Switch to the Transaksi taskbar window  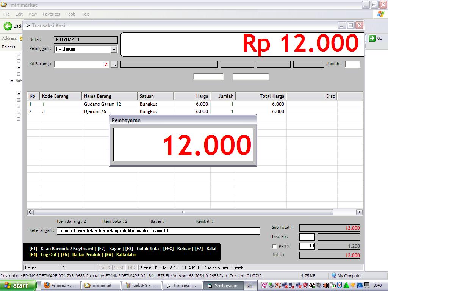coord(182,285)
